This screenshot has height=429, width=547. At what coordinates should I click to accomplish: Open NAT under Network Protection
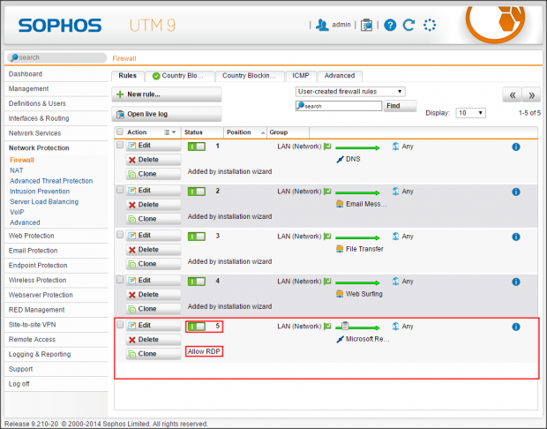(17, 170)
